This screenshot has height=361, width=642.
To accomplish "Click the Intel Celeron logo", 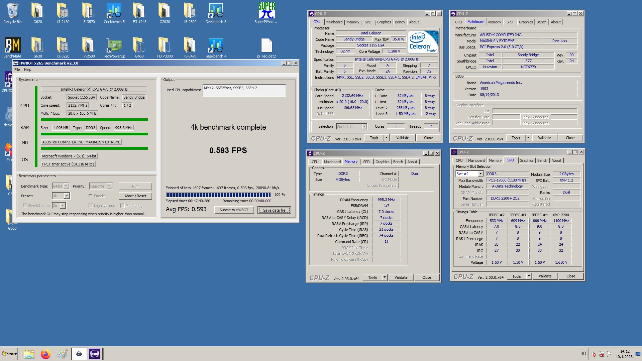I will click(423, 42).
